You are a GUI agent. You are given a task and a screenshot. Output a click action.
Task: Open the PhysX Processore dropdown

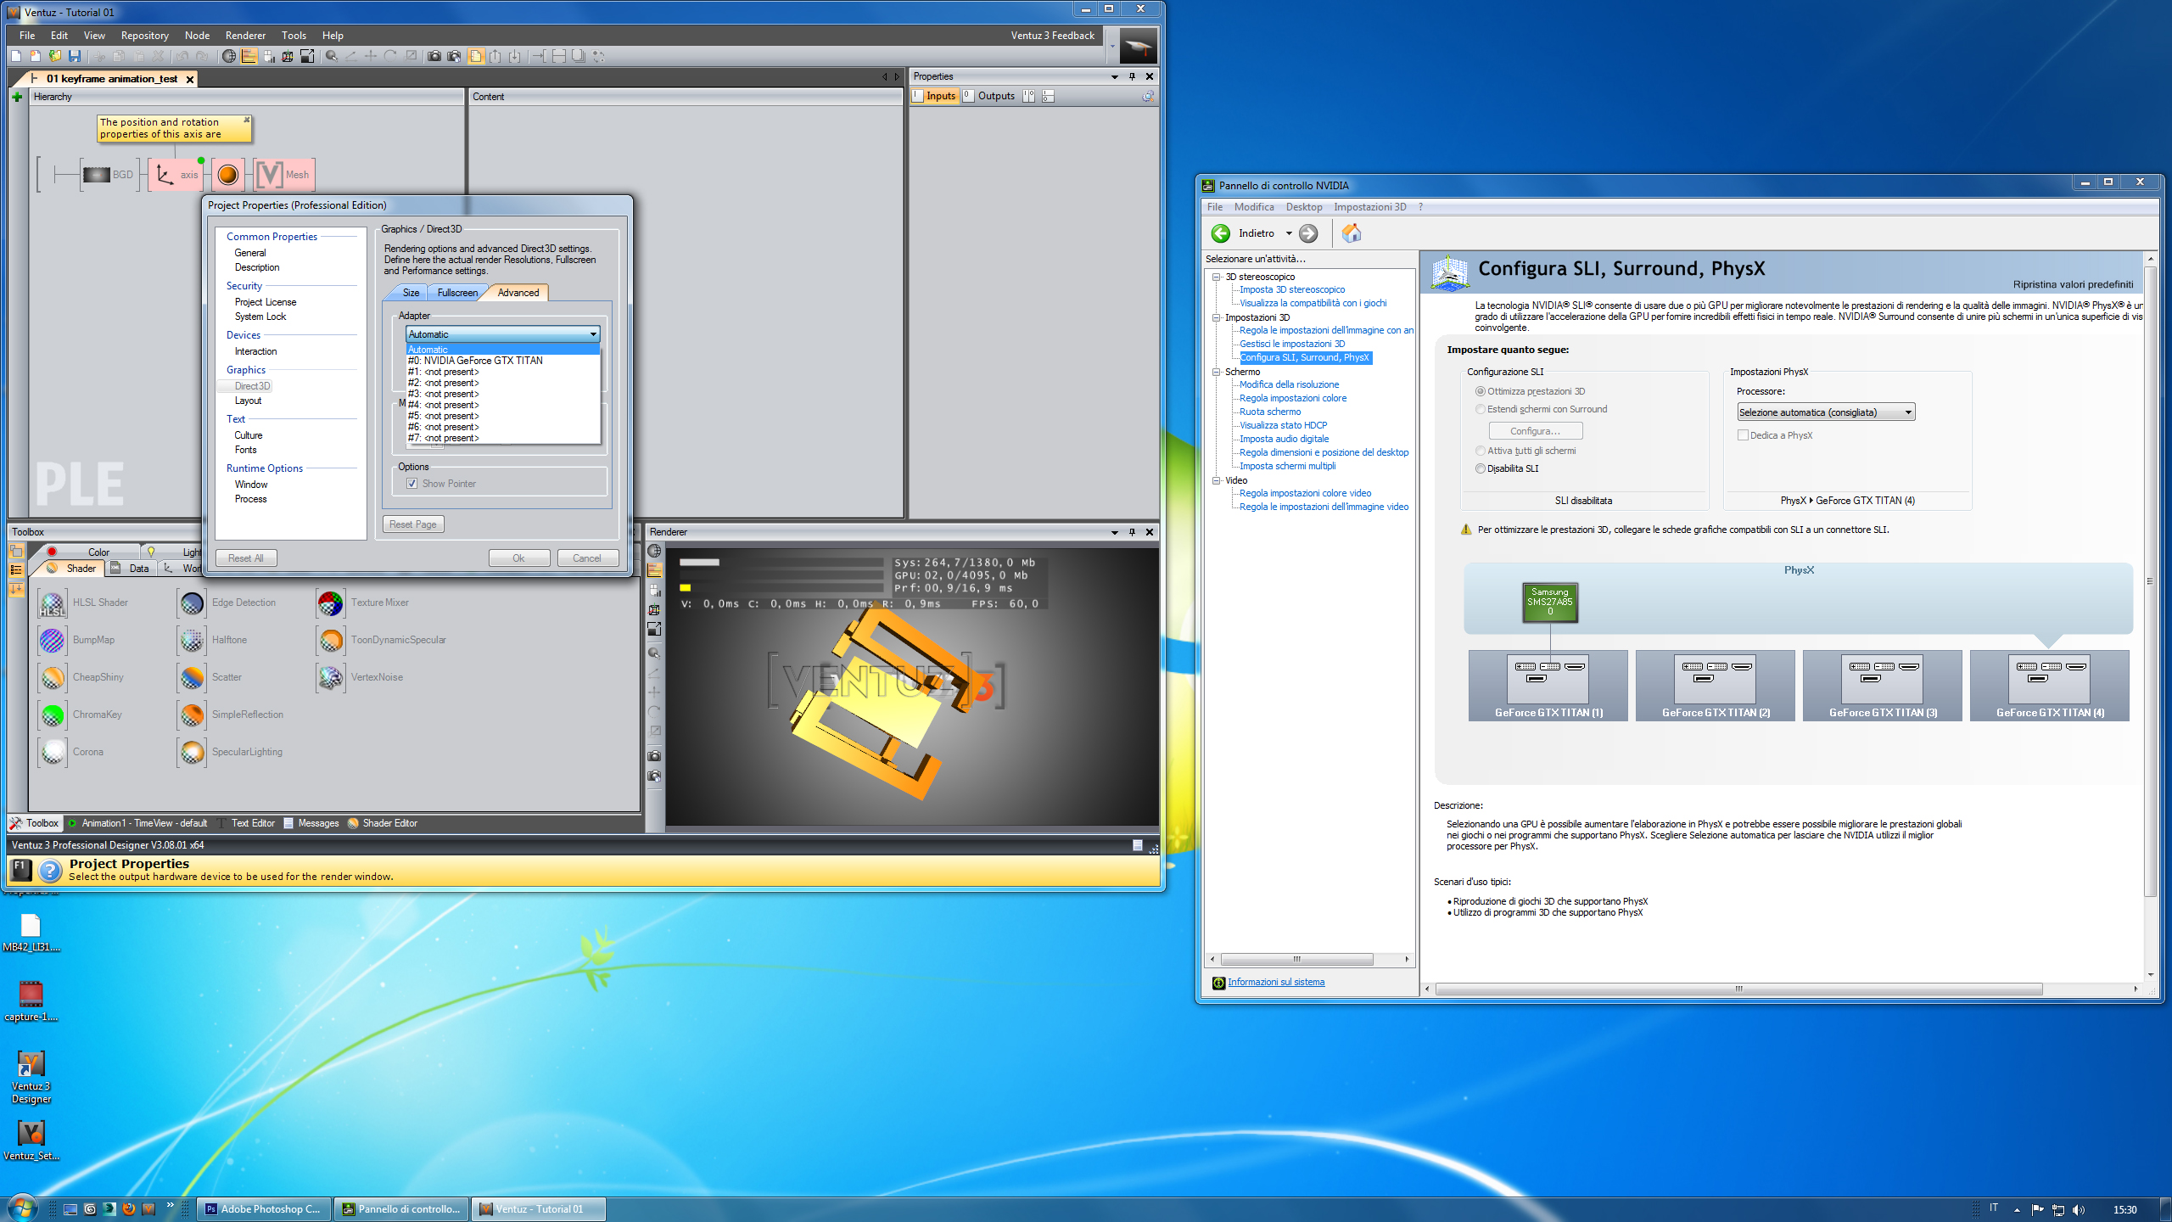1825,412
